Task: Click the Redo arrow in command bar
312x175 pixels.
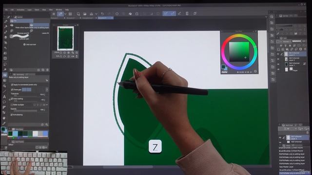Action: point(109,14)
